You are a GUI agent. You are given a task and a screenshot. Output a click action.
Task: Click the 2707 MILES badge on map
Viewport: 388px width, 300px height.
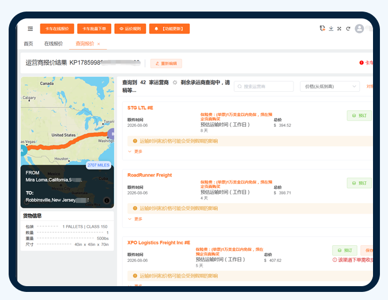[99, 165]
